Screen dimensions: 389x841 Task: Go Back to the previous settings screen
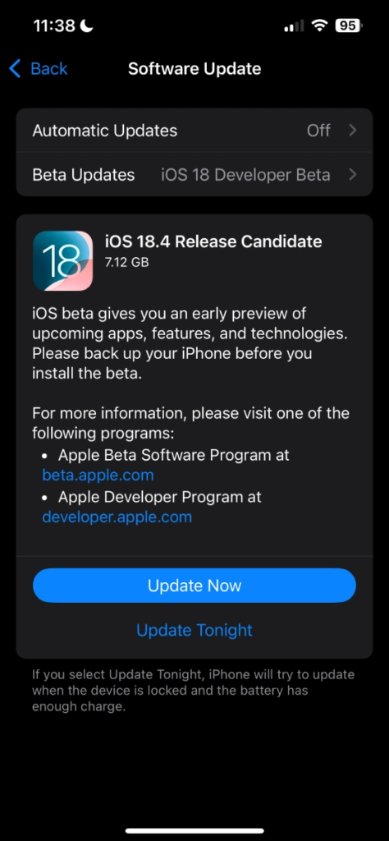click(39, 69)
